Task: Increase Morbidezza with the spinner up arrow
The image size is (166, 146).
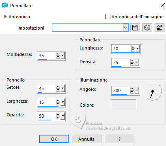Action: [58, 54]
